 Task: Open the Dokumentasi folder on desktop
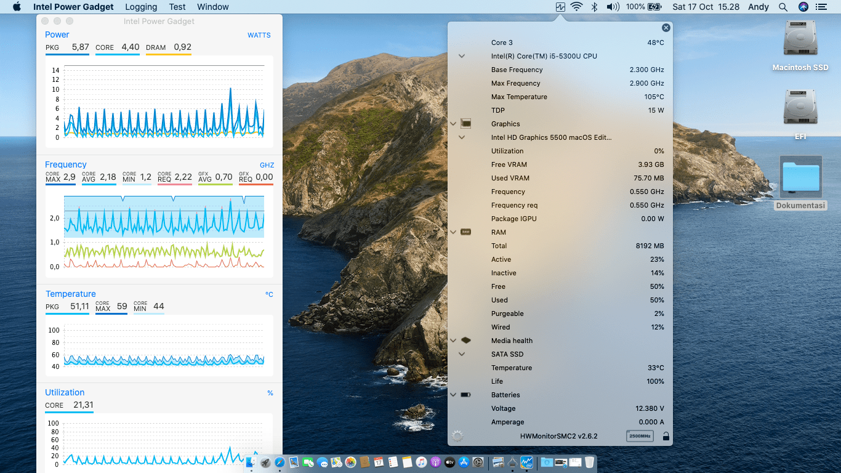[x=800, y=177]
